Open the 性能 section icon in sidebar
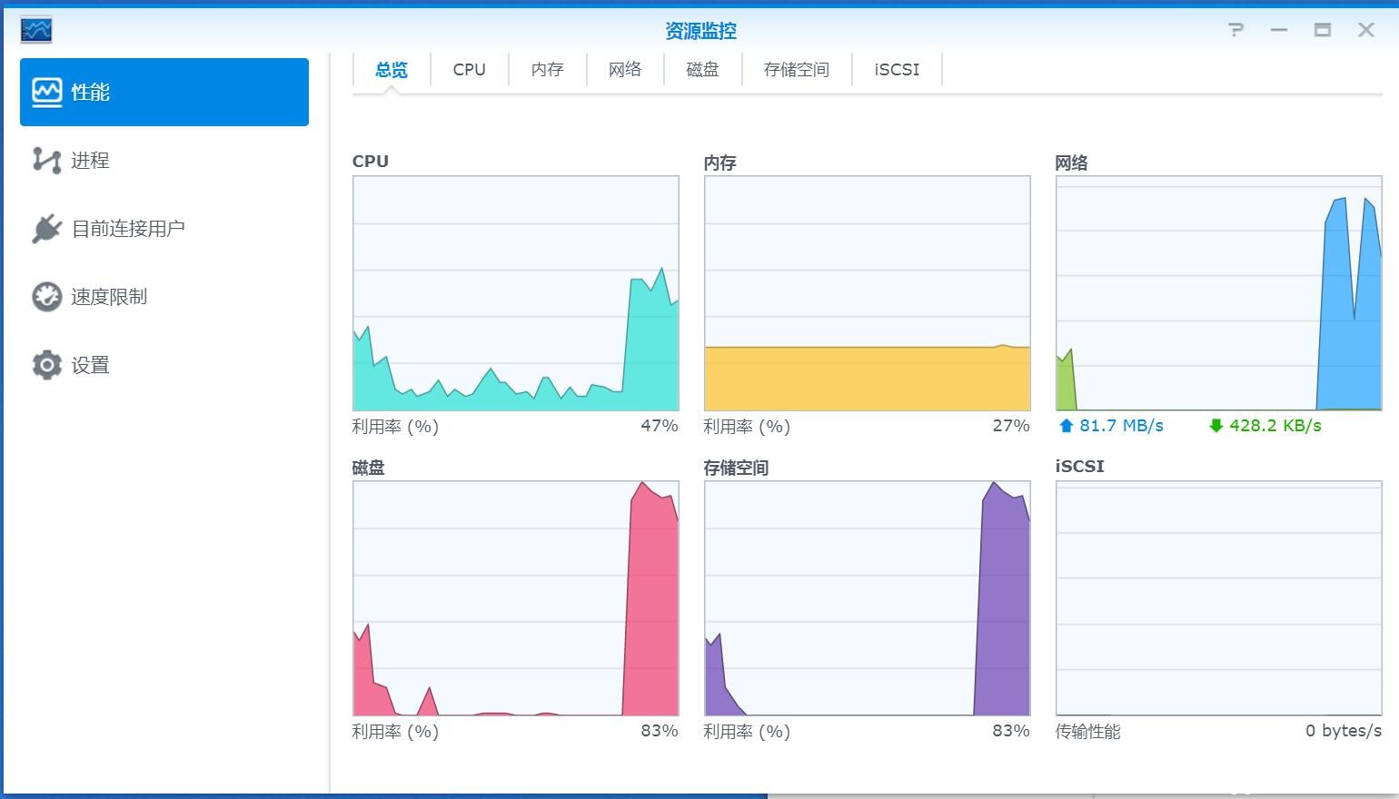The image size is (1399, 799). [x=47, y=92]
